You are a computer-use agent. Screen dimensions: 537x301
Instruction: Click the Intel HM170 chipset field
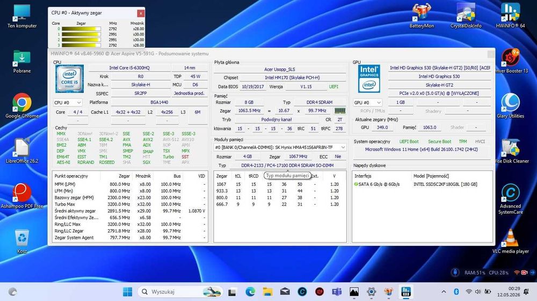292,78
